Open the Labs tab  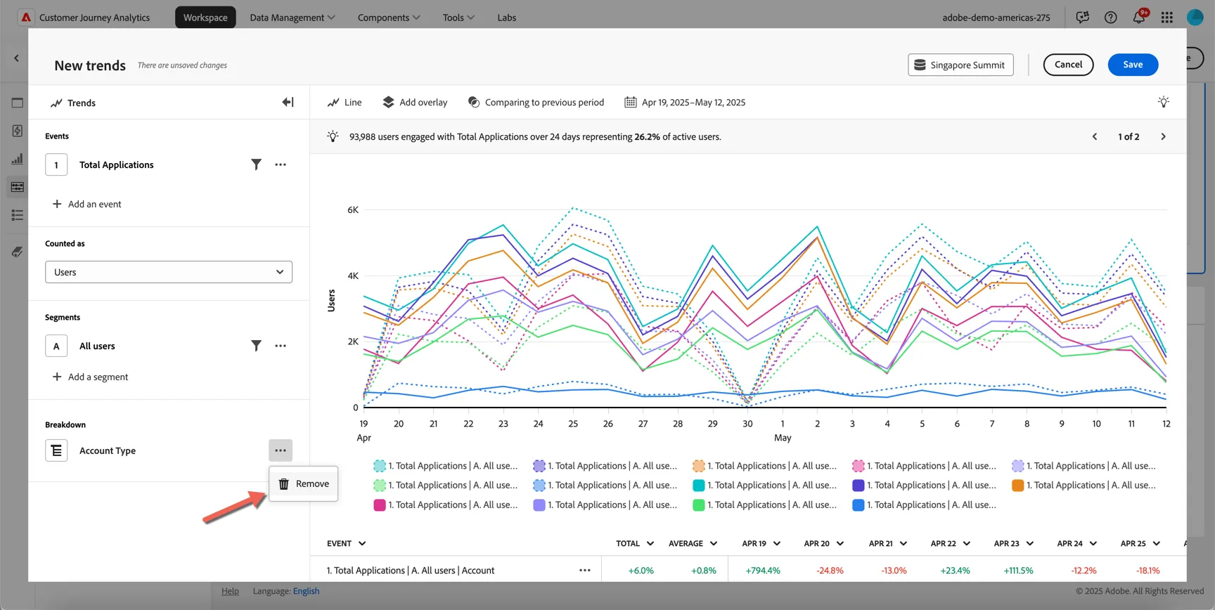[507, 17]
